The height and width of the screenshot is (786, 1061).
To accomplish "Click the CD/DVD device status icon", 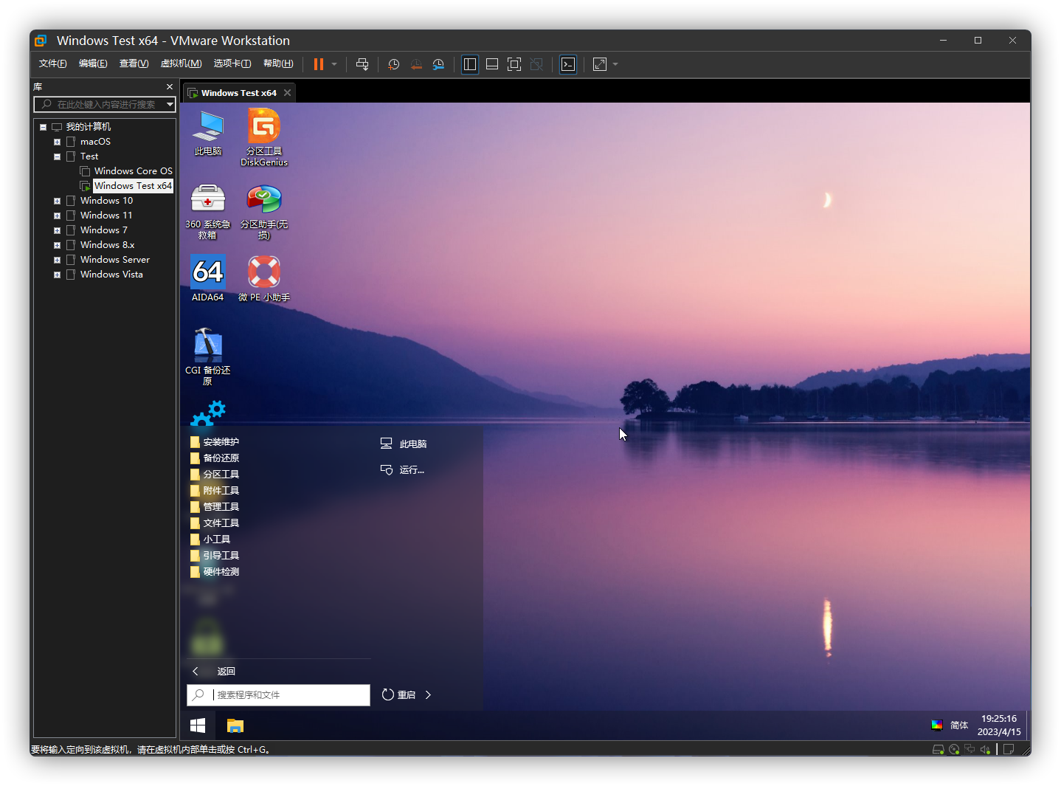I will point(954,749).
